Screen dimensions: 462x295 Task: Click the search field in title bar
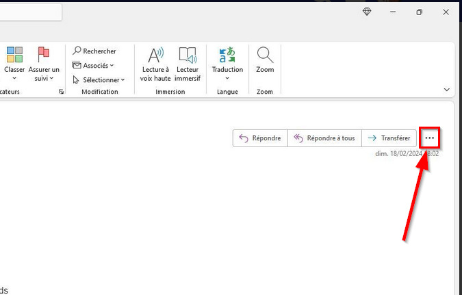coord(31,12)
